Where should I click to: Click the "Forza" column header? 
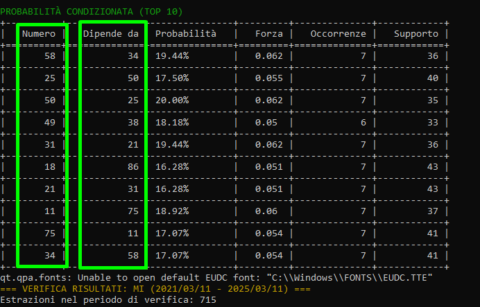pyautogui.click(x=269, y=34)
